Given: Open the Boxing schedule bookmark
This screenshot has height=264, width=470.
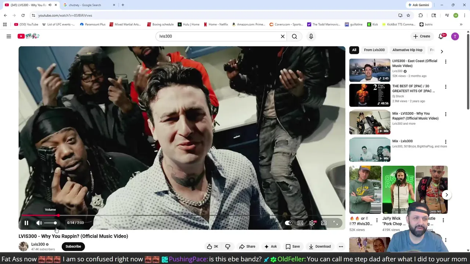Looking at the screenshot, I should coord(160,25).
